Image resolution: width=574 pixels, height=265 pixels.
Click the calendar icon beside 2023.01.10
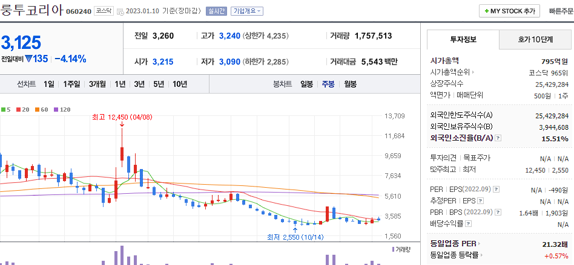point(120,11)
